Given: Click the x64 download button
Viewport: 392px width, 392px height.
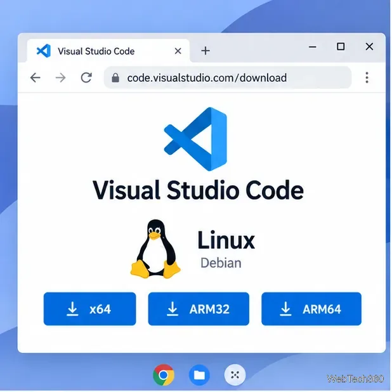Looking at the screenshot, I should coord(89,309).
